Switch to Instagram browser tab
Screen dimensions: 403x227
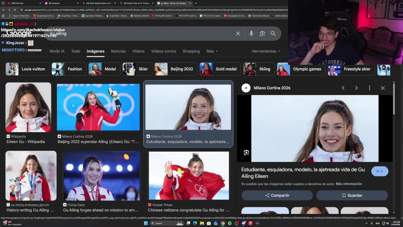pyautogui.click(x=61, y=3)
